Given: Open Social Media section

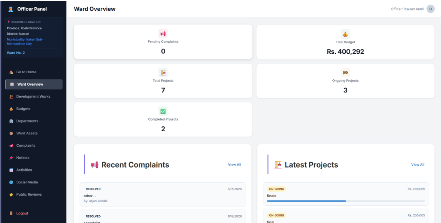Looking at the screenshot, I should pos(34,182).
